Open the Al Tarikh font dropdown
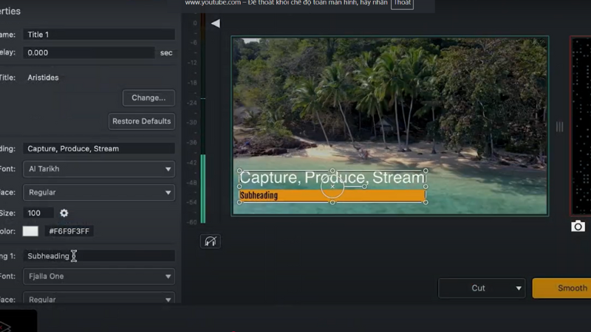Image resolution: width=591 pixels, height=332 pixels. [99, 169]
